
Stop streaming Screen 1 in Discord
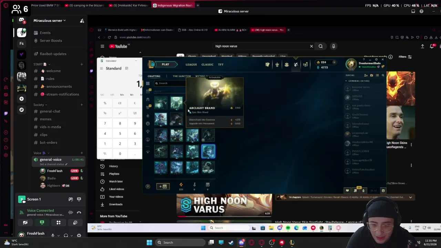(x=79, y=199)
